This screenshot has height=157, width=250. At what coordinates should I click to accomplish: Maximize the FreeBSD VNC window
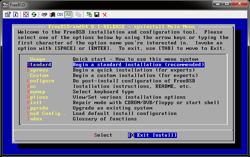tap(227, 4)
